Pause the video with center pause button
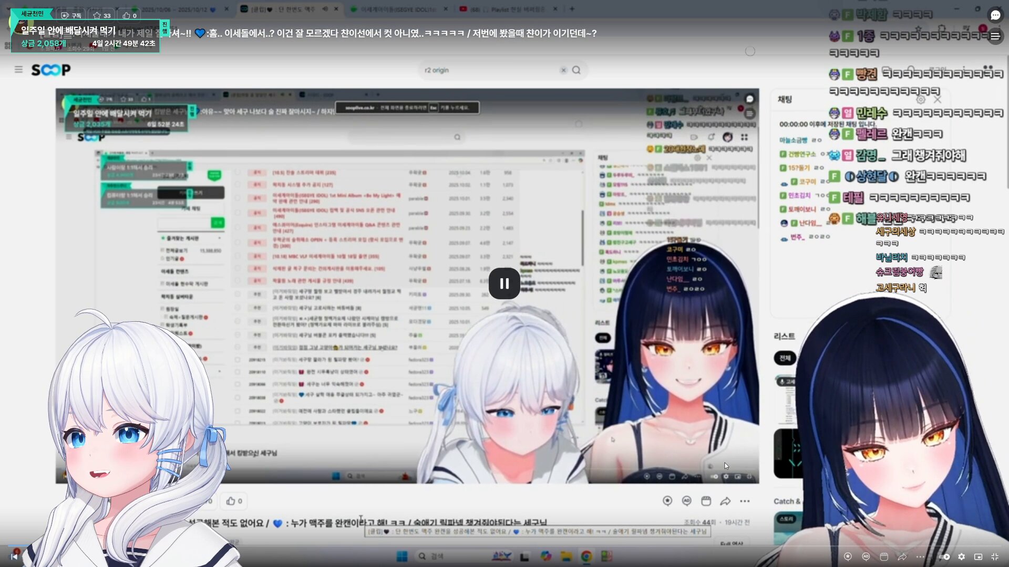Screen dimensions: 1009x567 (504, 283)
